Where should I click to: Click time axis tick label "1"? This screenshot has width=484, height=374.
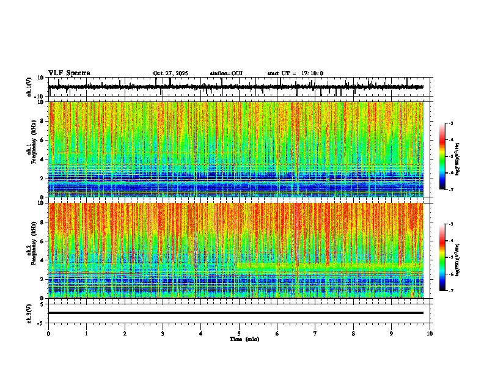(x=86, y=334)
